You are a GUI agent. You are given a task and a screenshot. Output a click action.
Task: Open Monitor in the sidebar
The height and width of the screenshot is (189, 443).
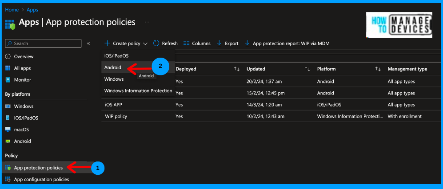(23, 80)
